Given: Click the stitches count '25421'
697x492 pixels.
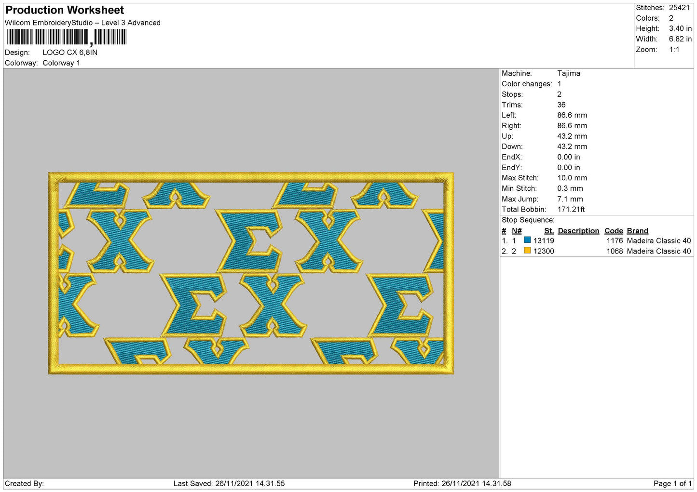Looking at the screenshot, I should point(679,8).
